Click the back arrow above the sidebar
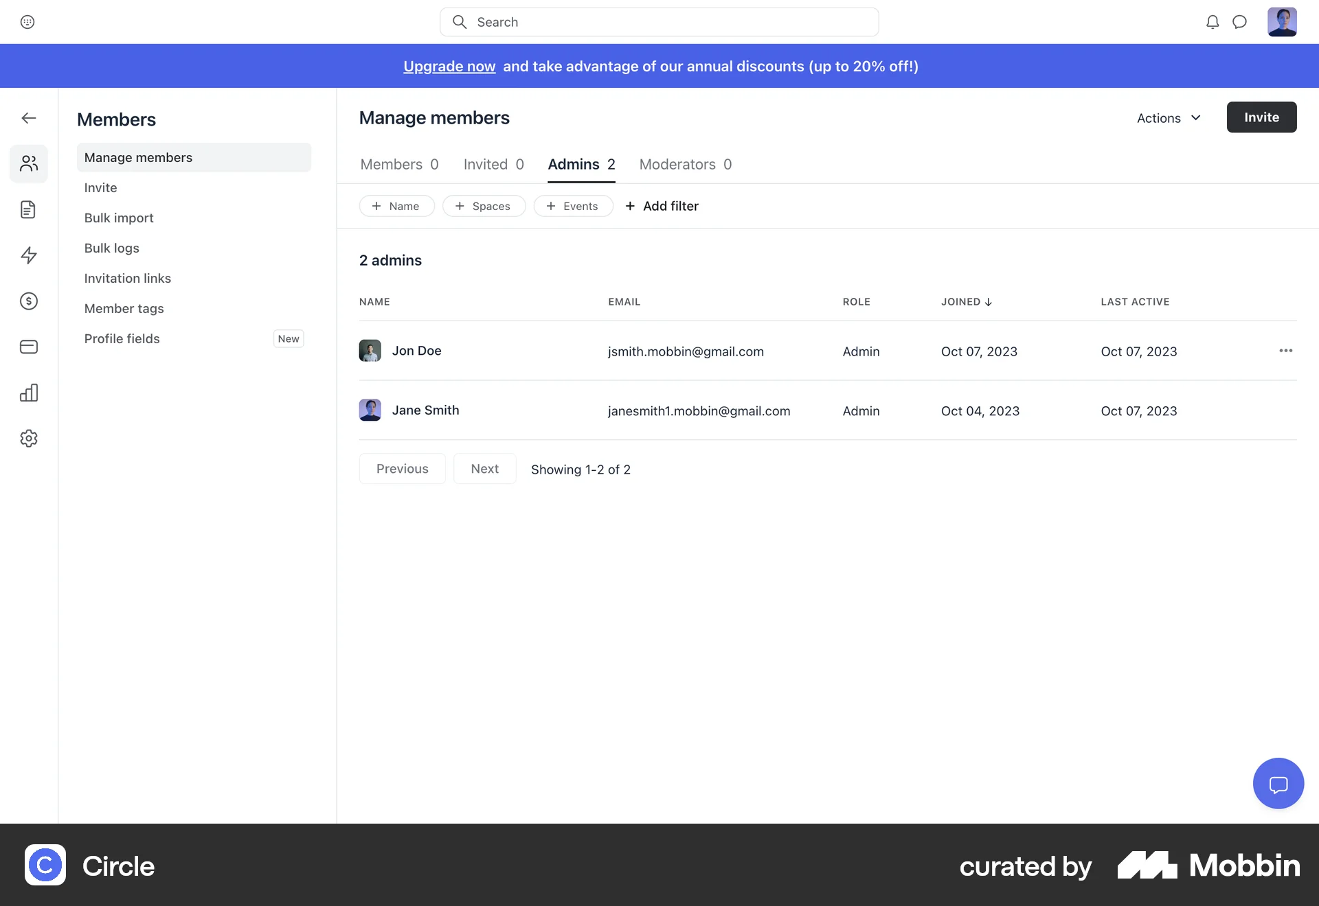This screenshot has width=1319, height=906. [29, 117]
